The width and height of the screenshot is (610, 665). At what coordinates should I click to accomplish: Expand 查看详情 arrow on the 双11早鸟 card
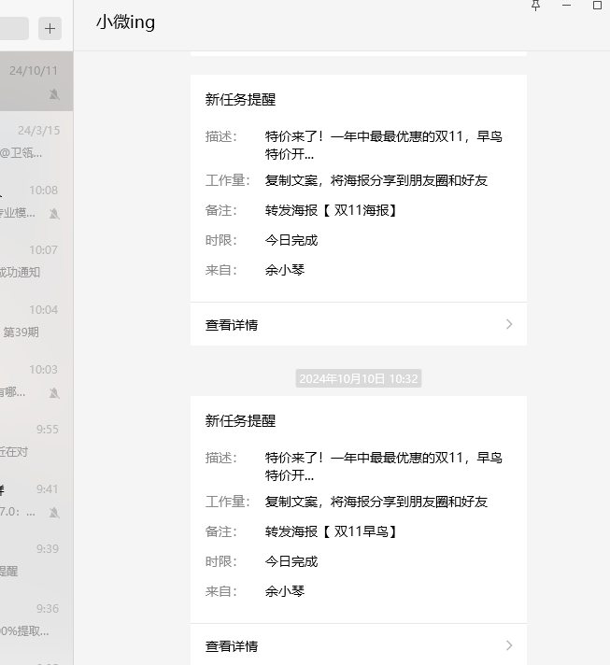[509, 645]
